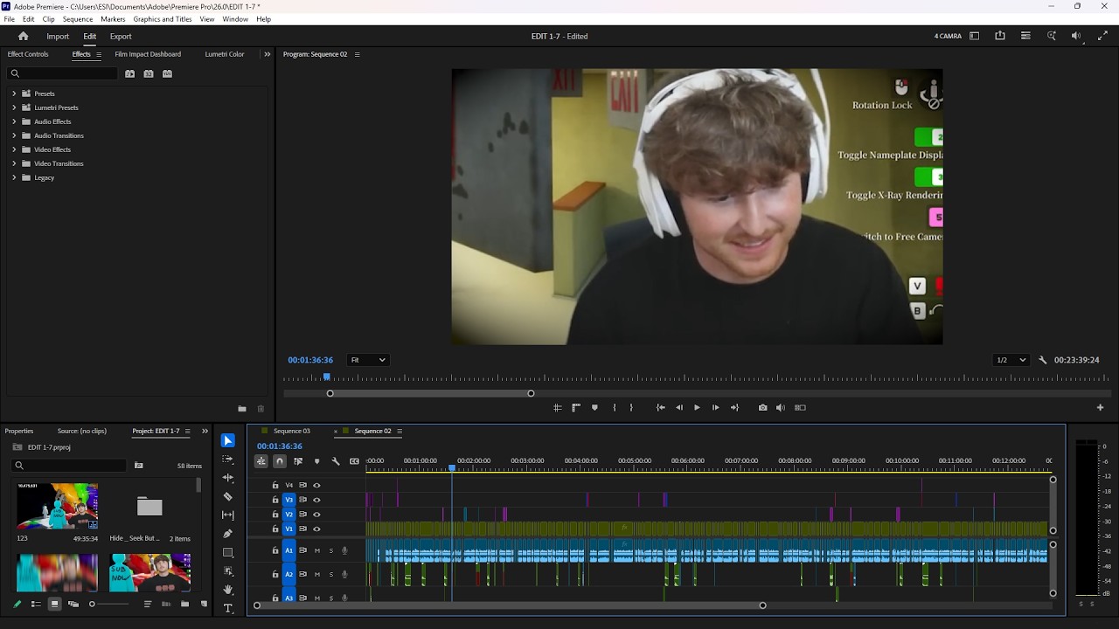Open the button editor plus icon
This screenshot has width=1119, height=629.
coord(1100,408)
